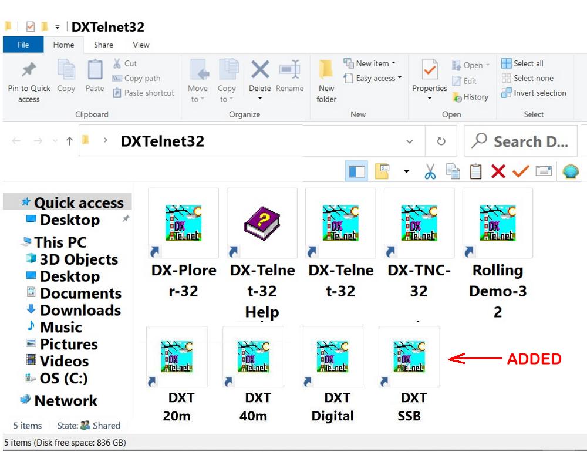
Task: Click the DXTelnet32 address bar path
Action: click(x=162, y=141)
